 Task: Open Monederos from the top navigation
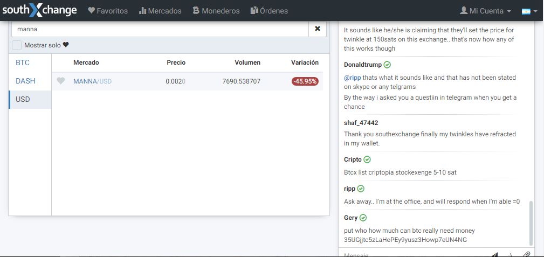click(x=216, y=11)
